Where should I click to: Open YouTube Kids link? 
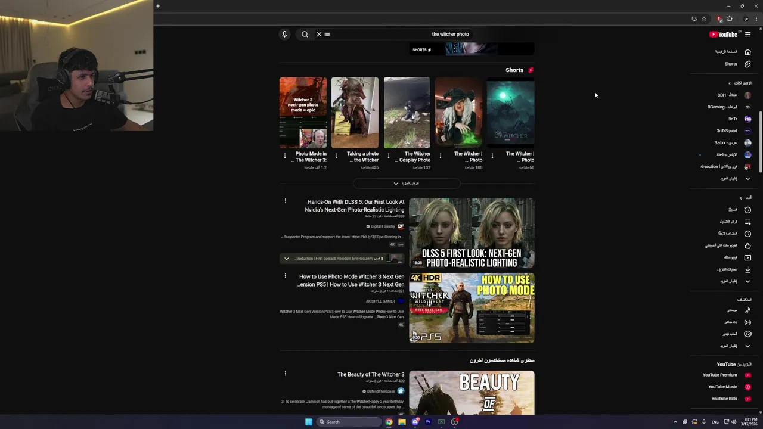point(733,399)
